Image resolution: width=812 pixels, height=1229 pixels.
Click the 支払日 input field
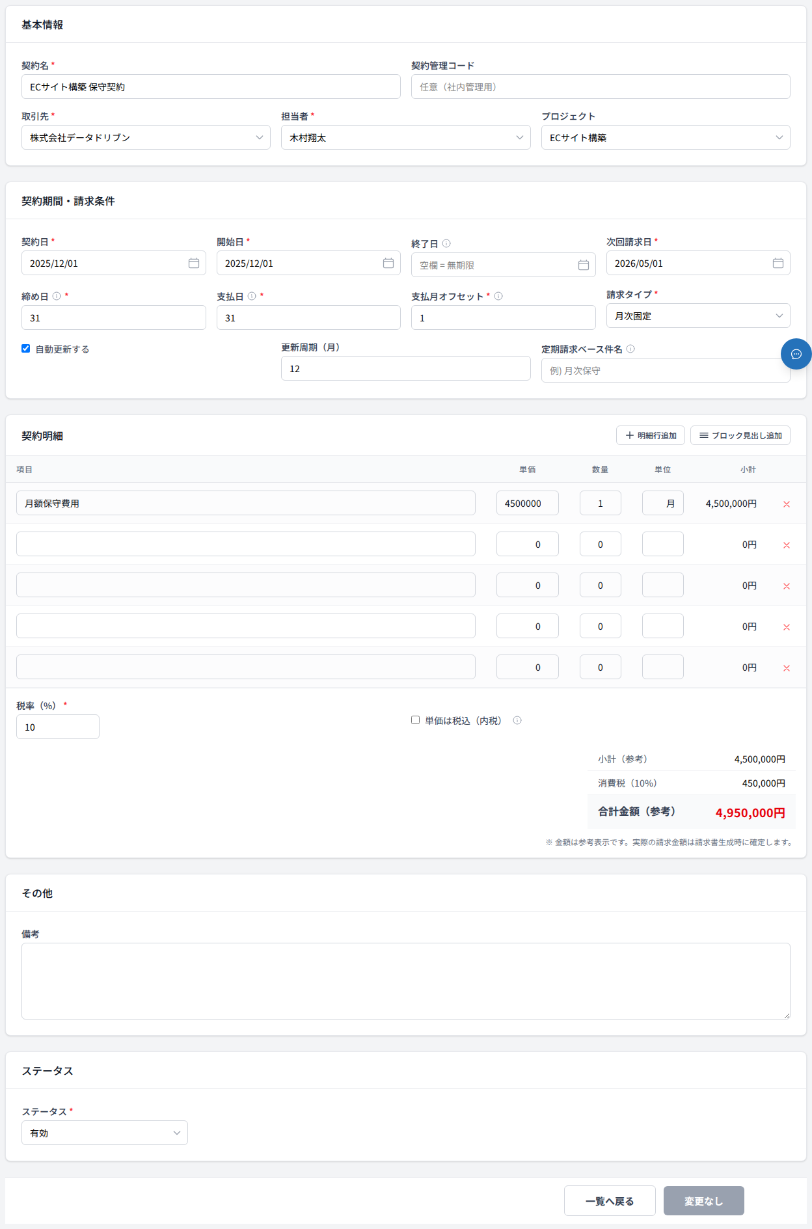[308, 317]
